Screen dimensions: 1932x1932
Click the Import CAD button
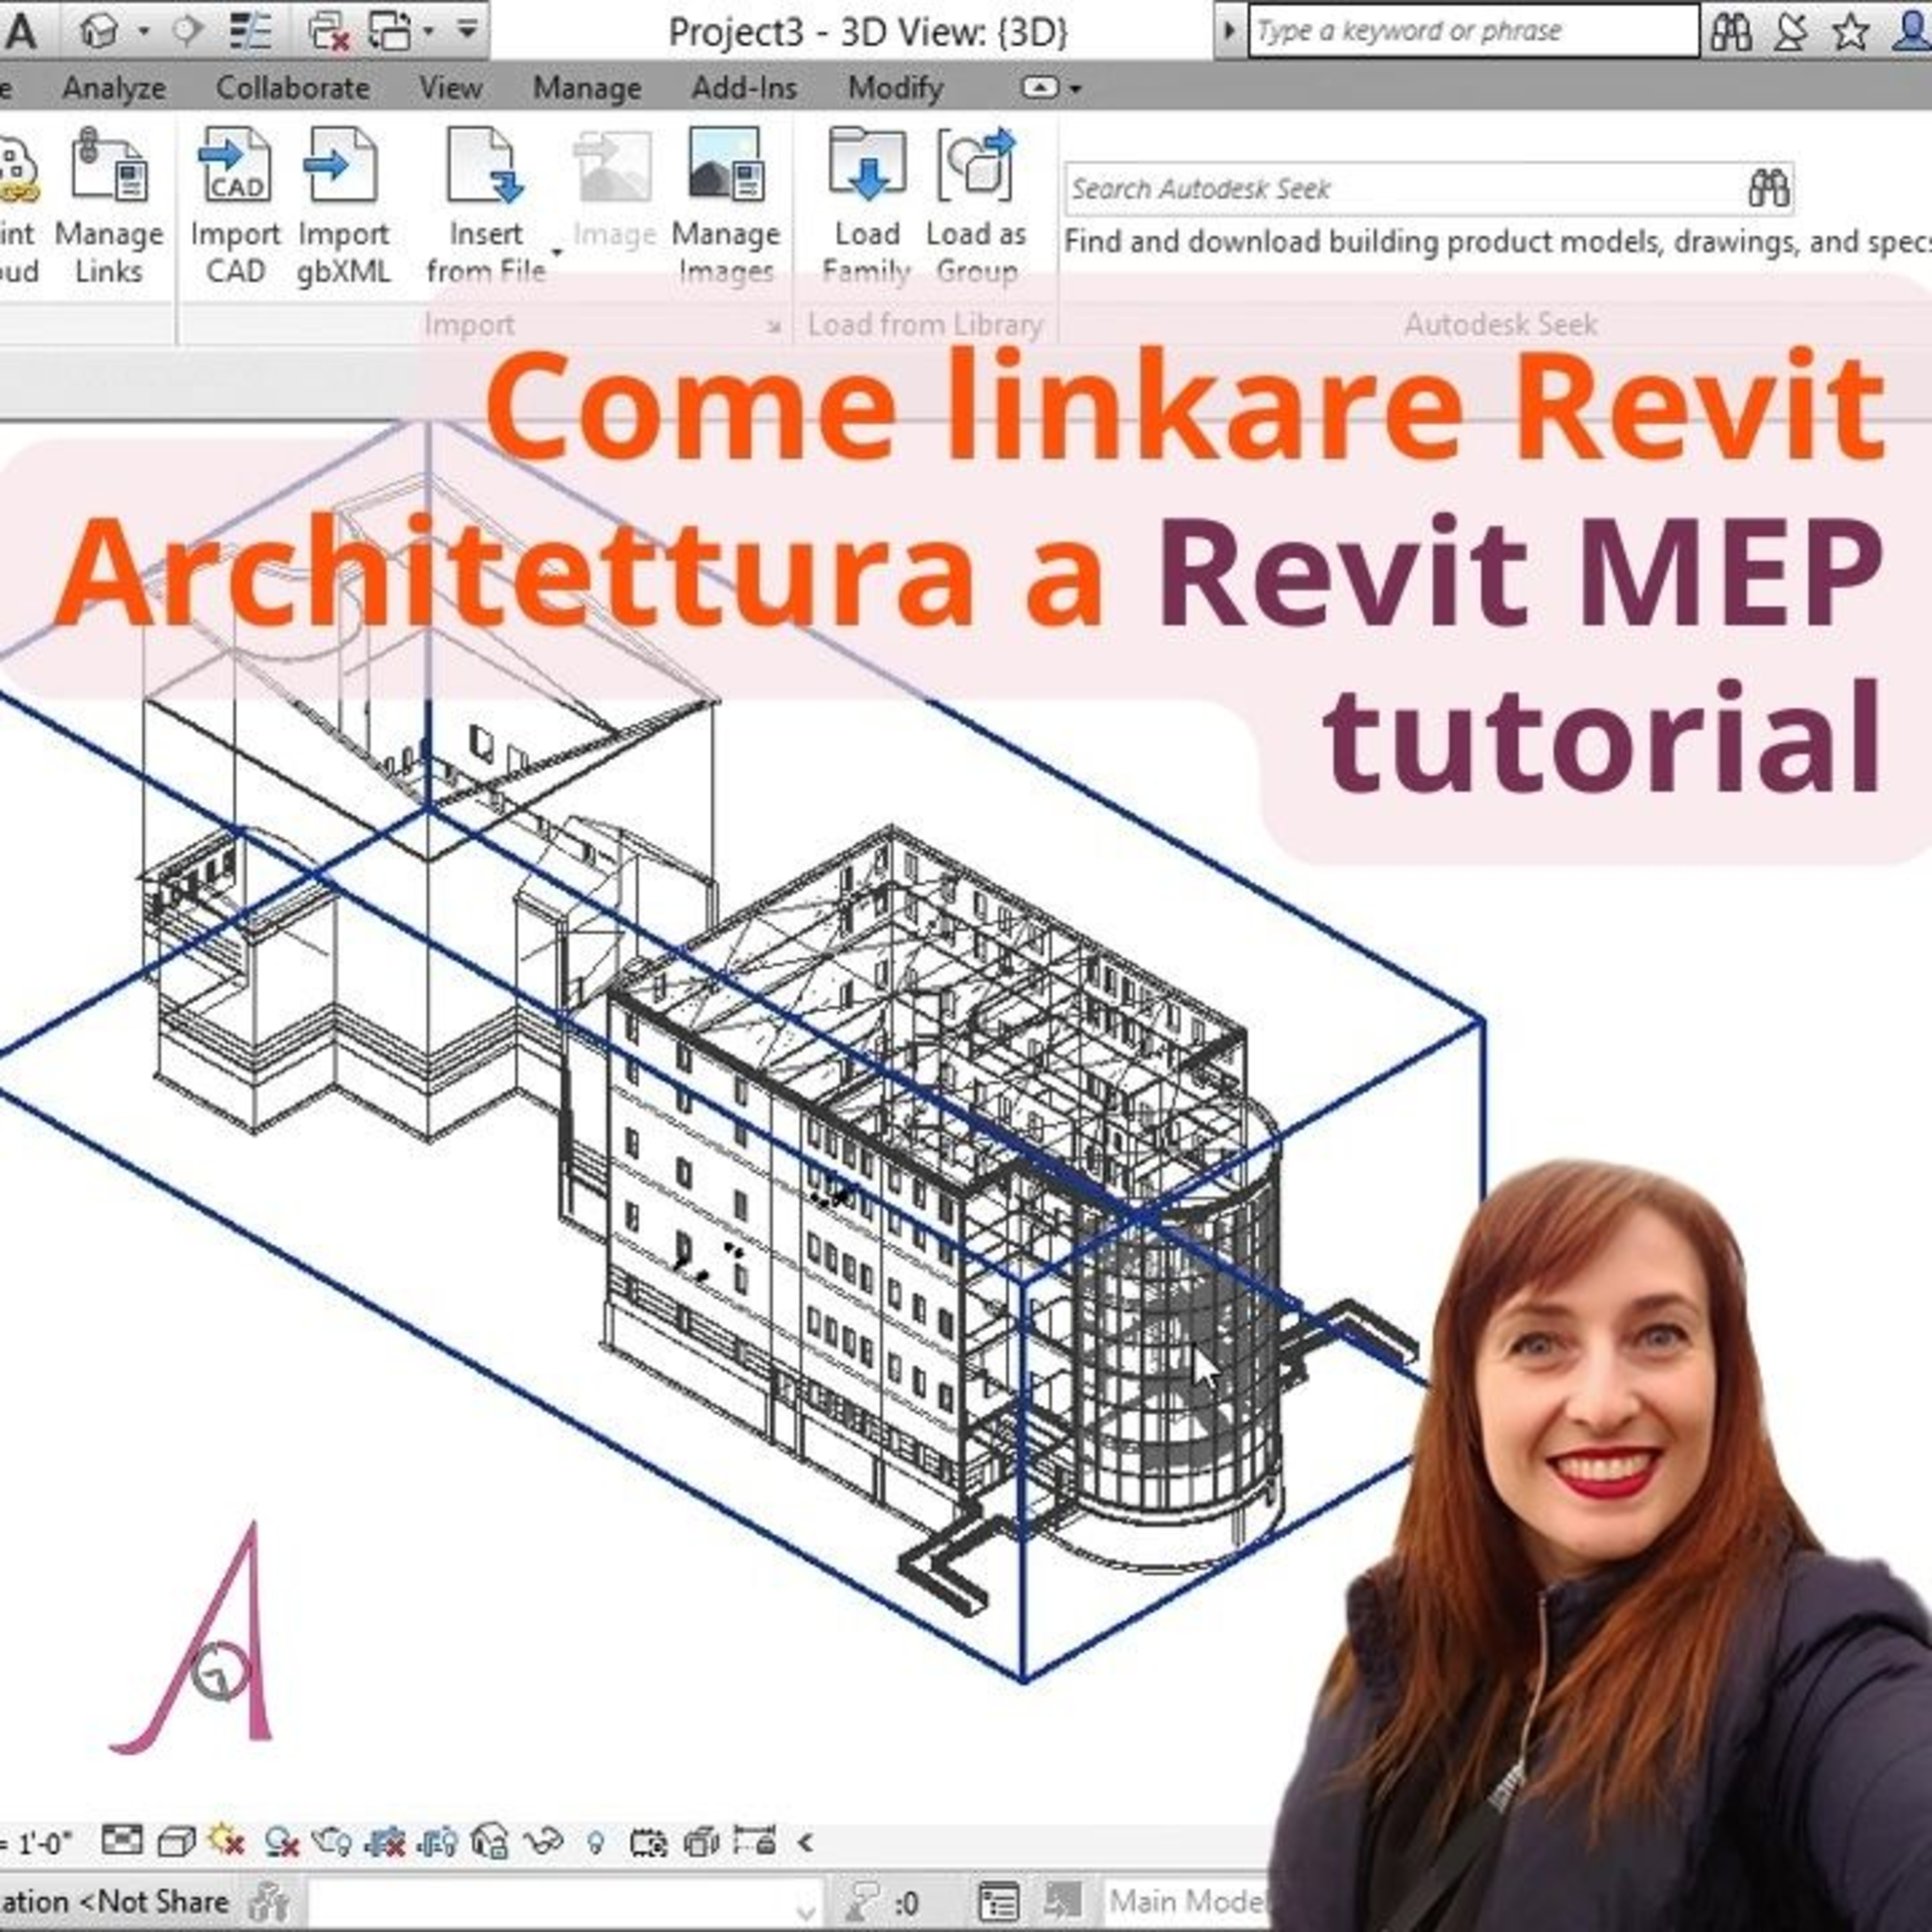[x=236, y=207]
